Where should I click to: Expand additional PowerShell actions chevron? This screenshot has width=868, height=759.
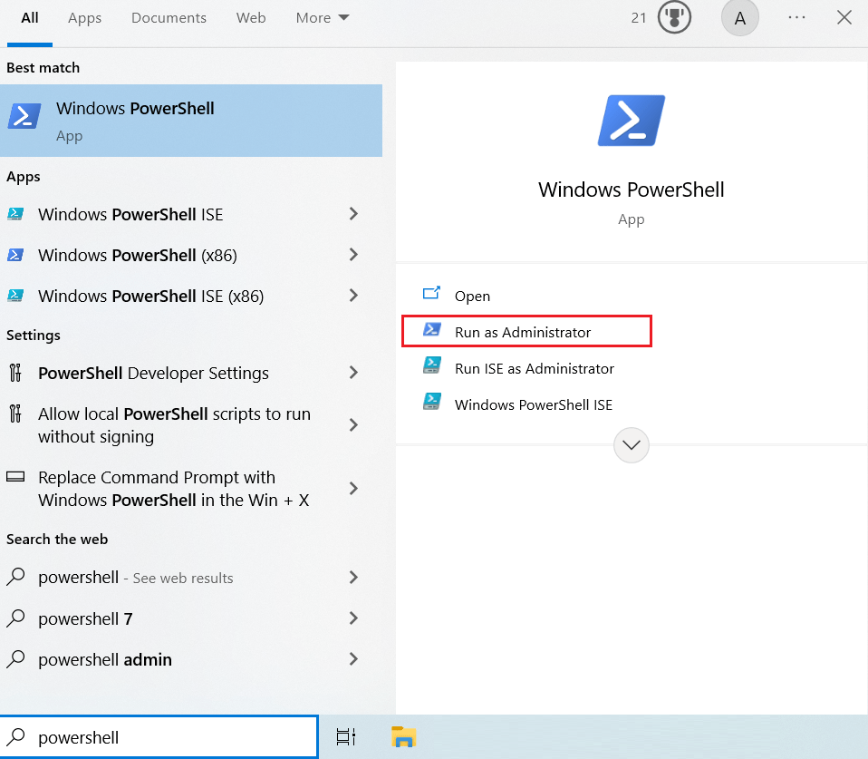tap(631, 445)
